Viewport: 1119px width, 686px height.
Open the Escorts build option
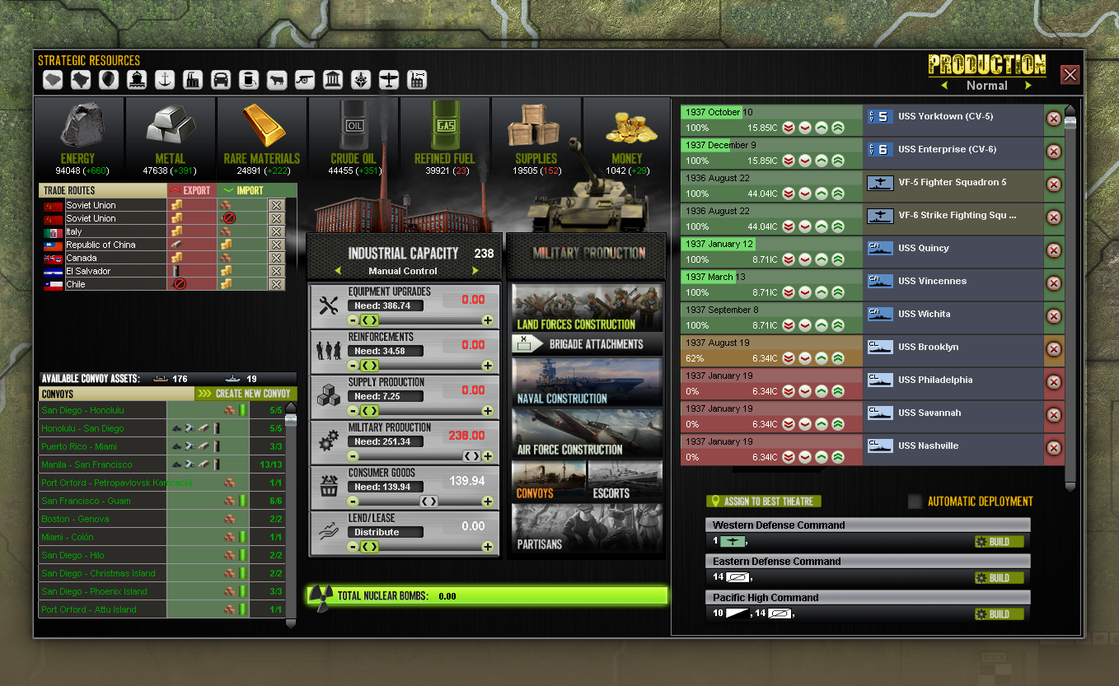point(625,481)
